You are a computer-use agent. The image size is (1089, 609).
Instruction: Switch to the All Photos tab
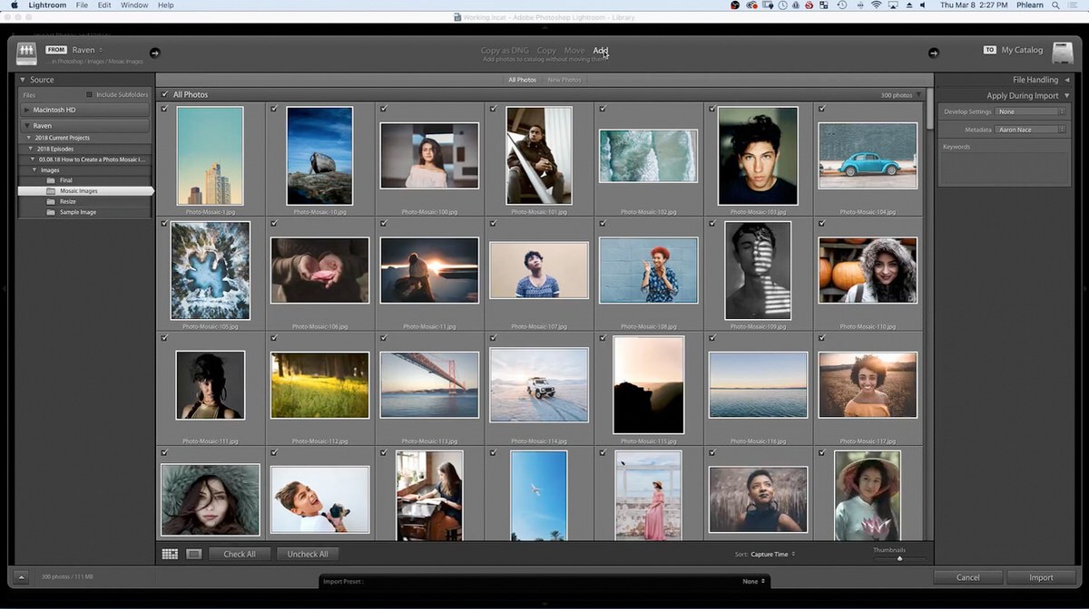[522, 80]
